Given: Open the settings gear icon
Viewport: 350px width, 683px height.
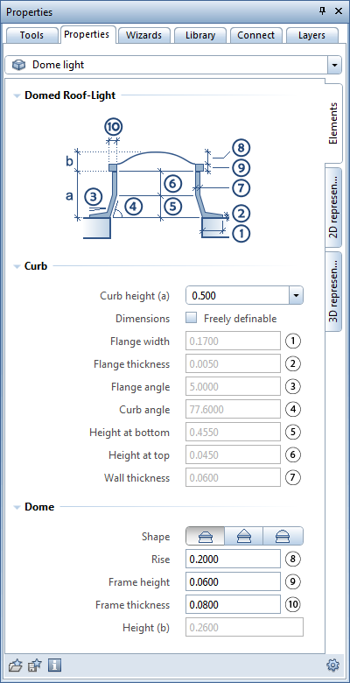Looking at the screenshot, I should (x=333, y=665).
